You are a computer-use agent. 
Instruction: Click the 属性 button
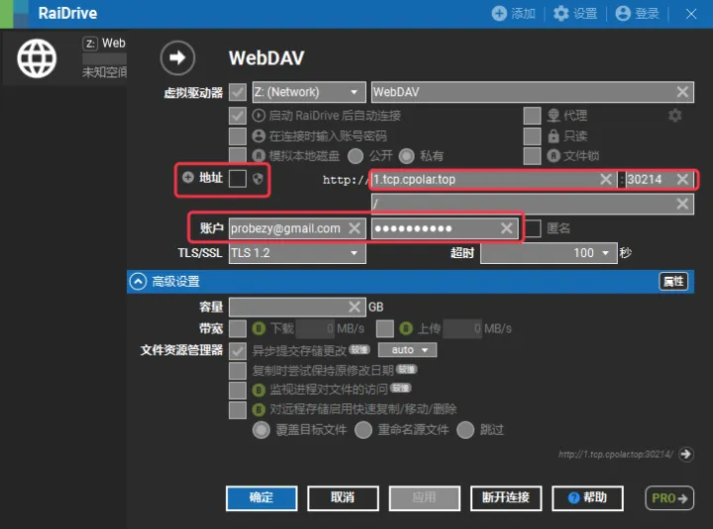pos(673,282)
